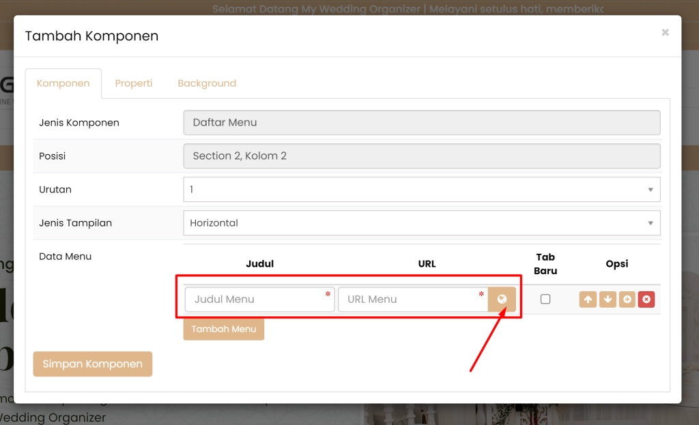The image size is (699, 425).
Task: Switch to the Properti tab
Action: [x=134, y=83]
